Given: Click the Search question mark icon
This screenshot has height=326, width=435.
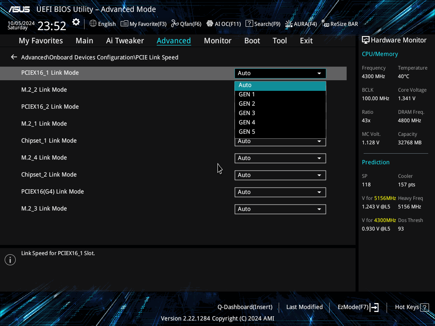Looking at the screenshot, I should tap(249, 24).
